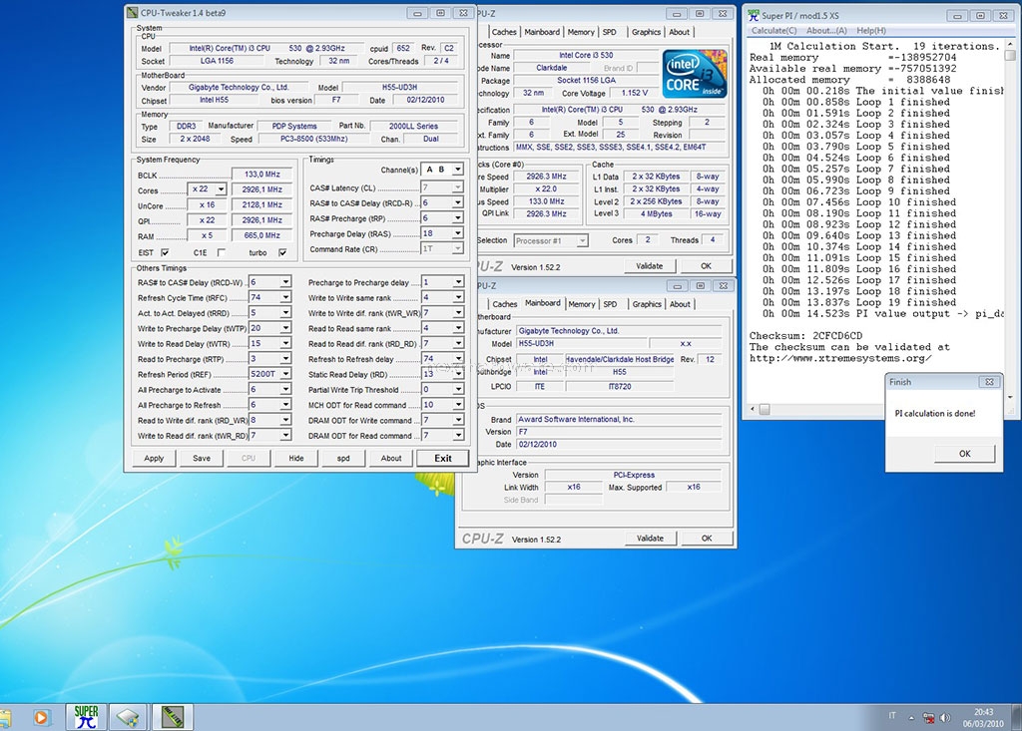The width and height of the screenshot is (1022, 731).
Task: Select Caches tab in CPU-Z mainboard window
Action: tap(504, 304)
